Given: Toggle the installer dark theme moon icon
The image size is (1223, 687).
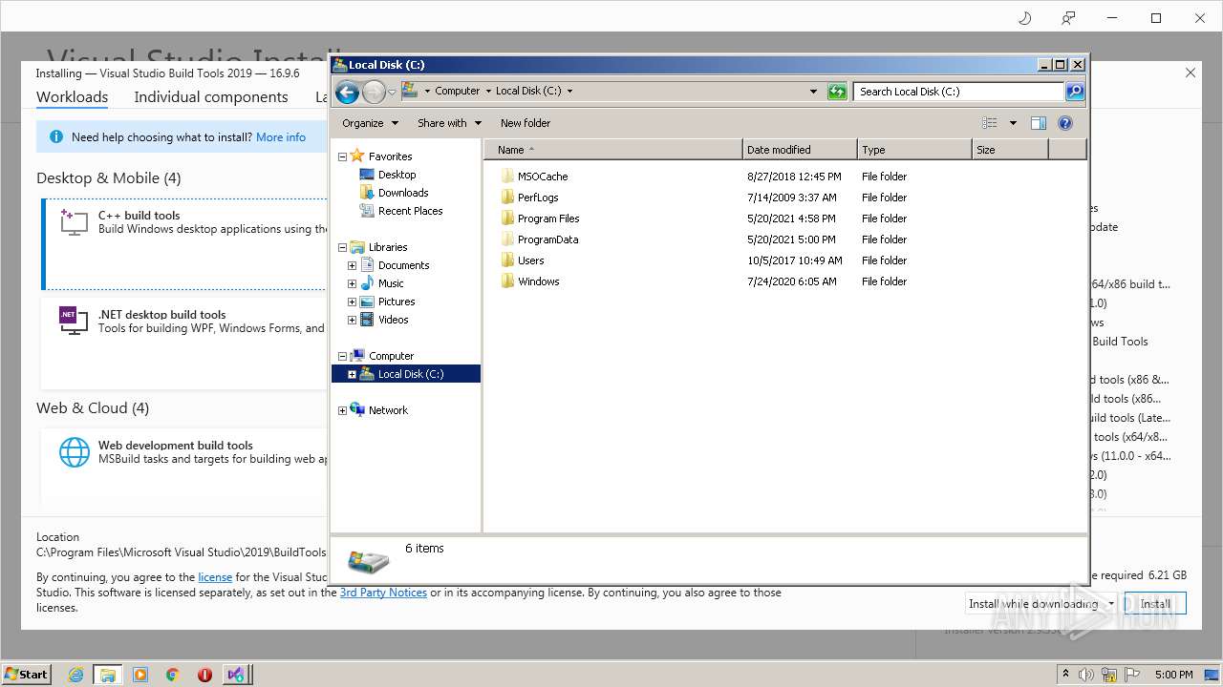Looking at the screenshot, I should 1024,18.
